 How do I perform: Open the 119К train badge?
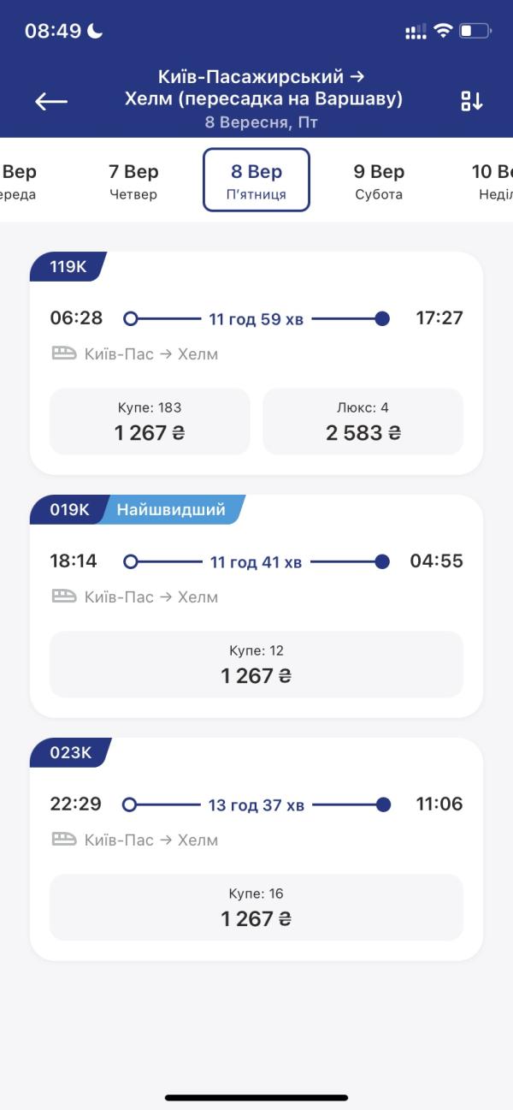pyautogui.click(x=68, y=267)
